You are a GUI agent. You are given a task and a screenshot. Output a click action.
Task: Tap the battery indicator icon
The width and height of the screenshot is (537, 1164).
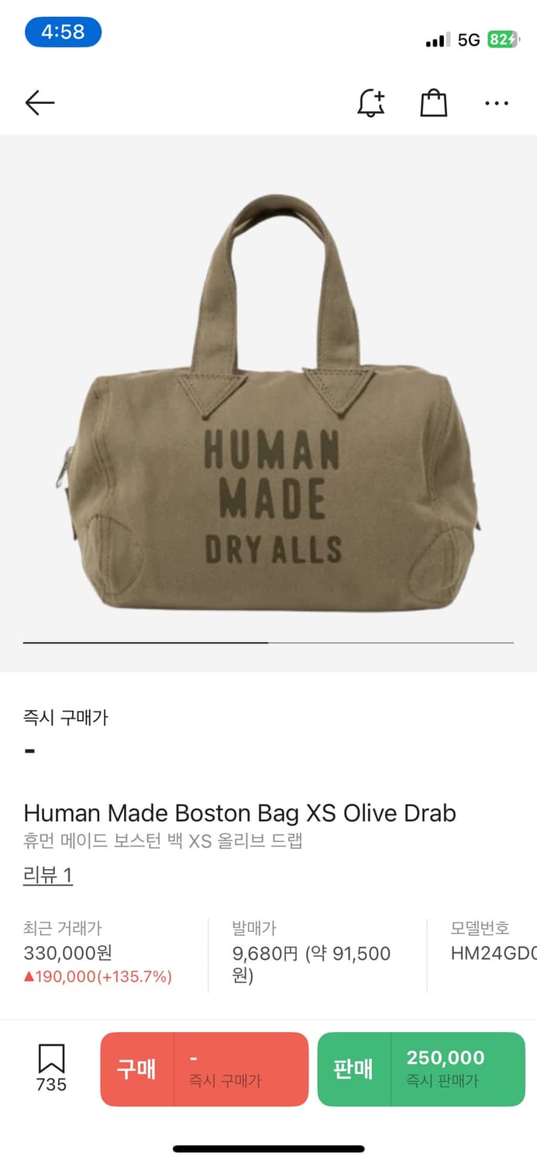pos(502,40)
